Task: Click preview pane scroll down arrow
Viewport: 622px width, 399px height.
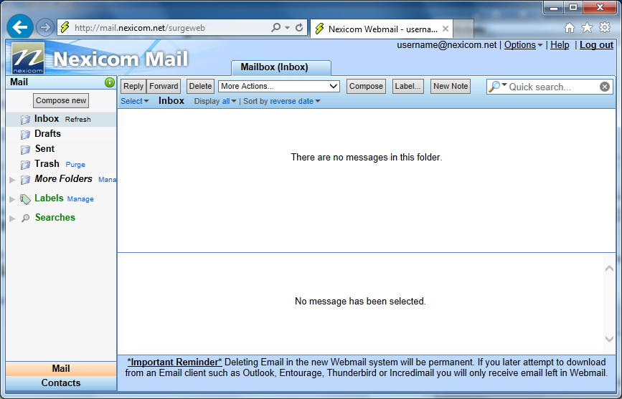Action: [609, 339]
